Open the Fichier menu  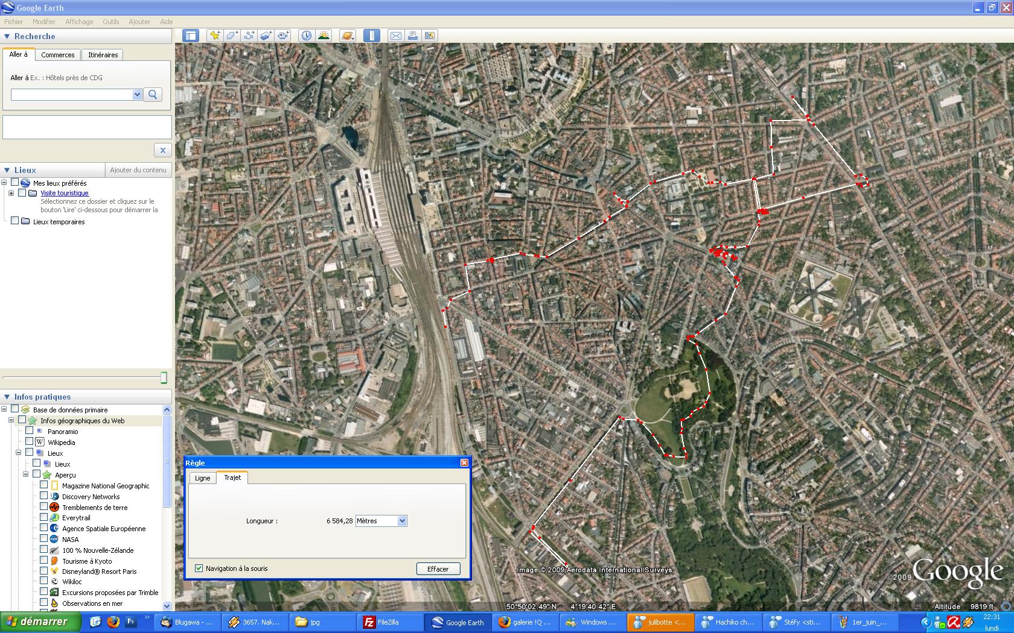(14, 22)
